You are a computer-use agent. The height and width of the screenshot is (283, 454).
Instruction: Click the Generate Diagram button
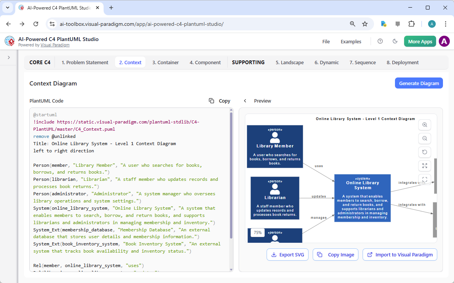point(419,83)
